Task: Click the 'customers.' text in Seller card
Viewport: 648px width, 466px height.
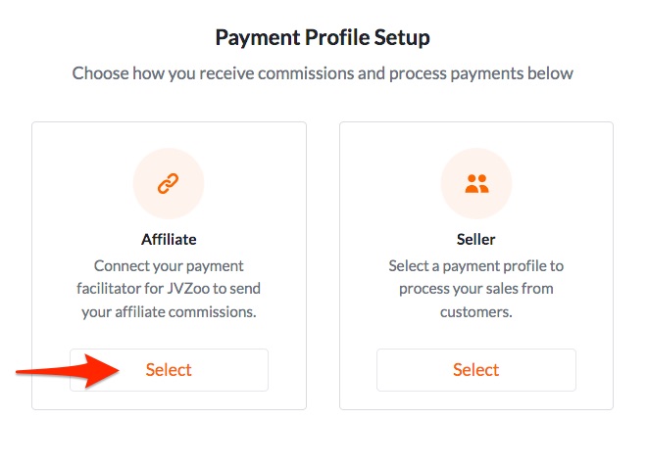Action: 476,312
